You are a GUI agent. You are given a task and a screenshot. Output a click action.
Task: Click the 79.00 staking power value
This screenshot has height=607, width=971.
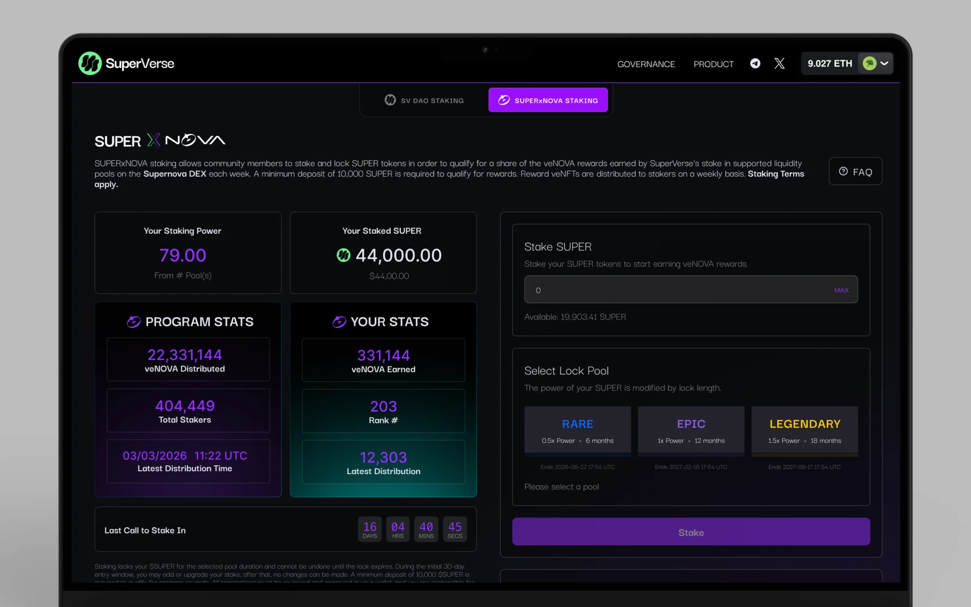pyautogui.click(x=182, y=255)
